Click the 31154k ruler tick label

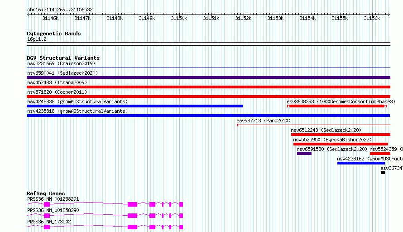(307, 18)
